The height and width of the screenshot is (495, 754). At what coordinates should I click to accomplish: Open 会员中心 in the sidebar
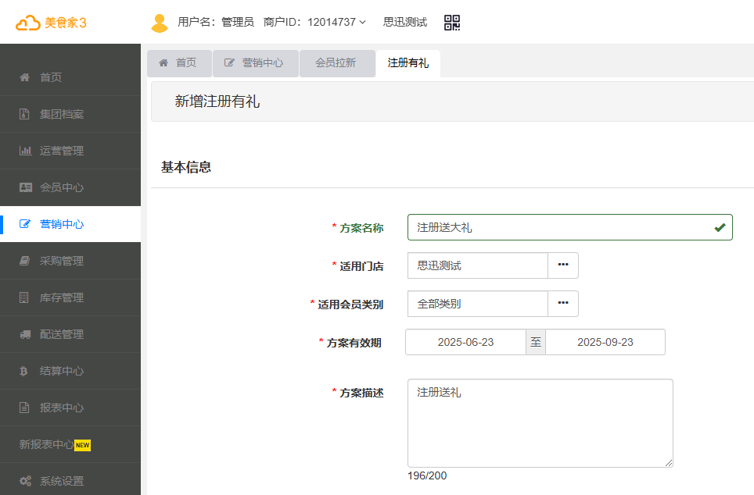point(70,187)
